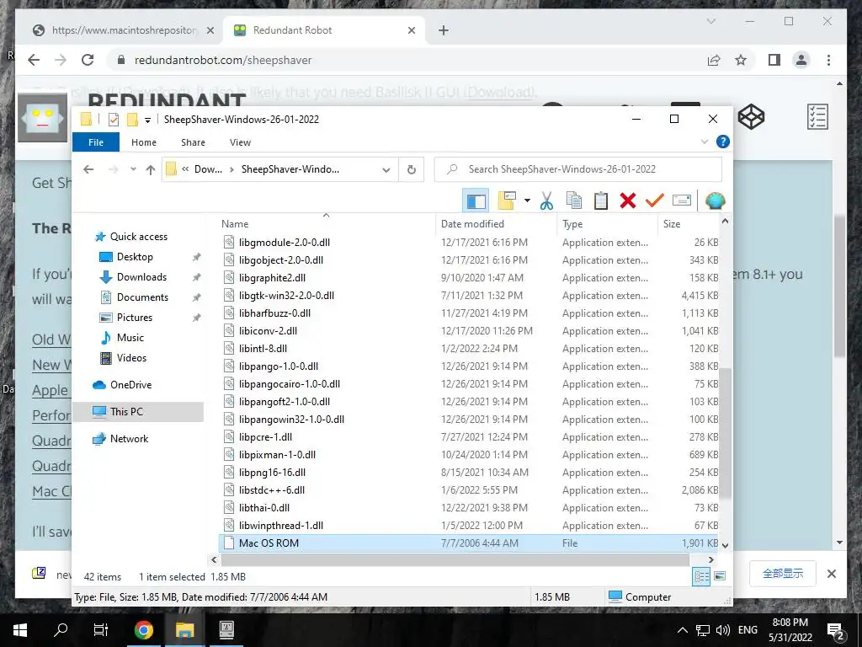Toggle the navigation pane toolbar button
862x647 pixels.
tap(476, 201)
